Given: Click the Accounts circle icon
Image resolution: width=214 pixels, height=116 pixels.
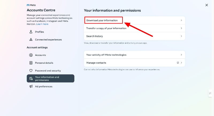Looking at the screenshot, I should pos(31,55).
